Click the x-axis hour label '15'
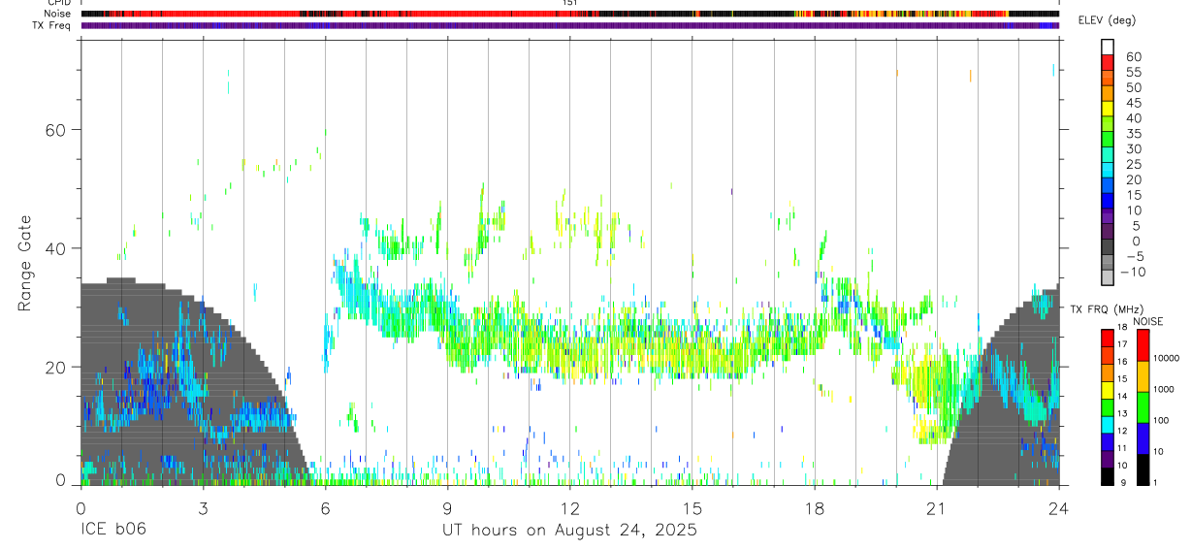The width and height of the screenshot is (1191, 550). point(692,507)
